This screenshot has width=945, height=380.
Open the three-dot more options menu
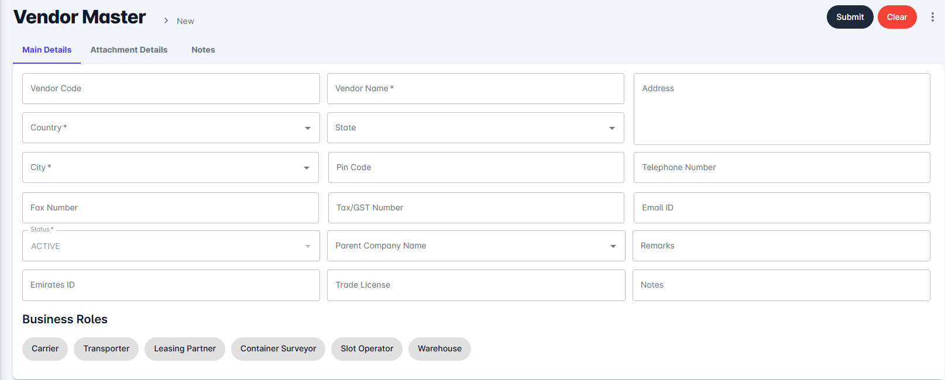(x=932, y=17)
